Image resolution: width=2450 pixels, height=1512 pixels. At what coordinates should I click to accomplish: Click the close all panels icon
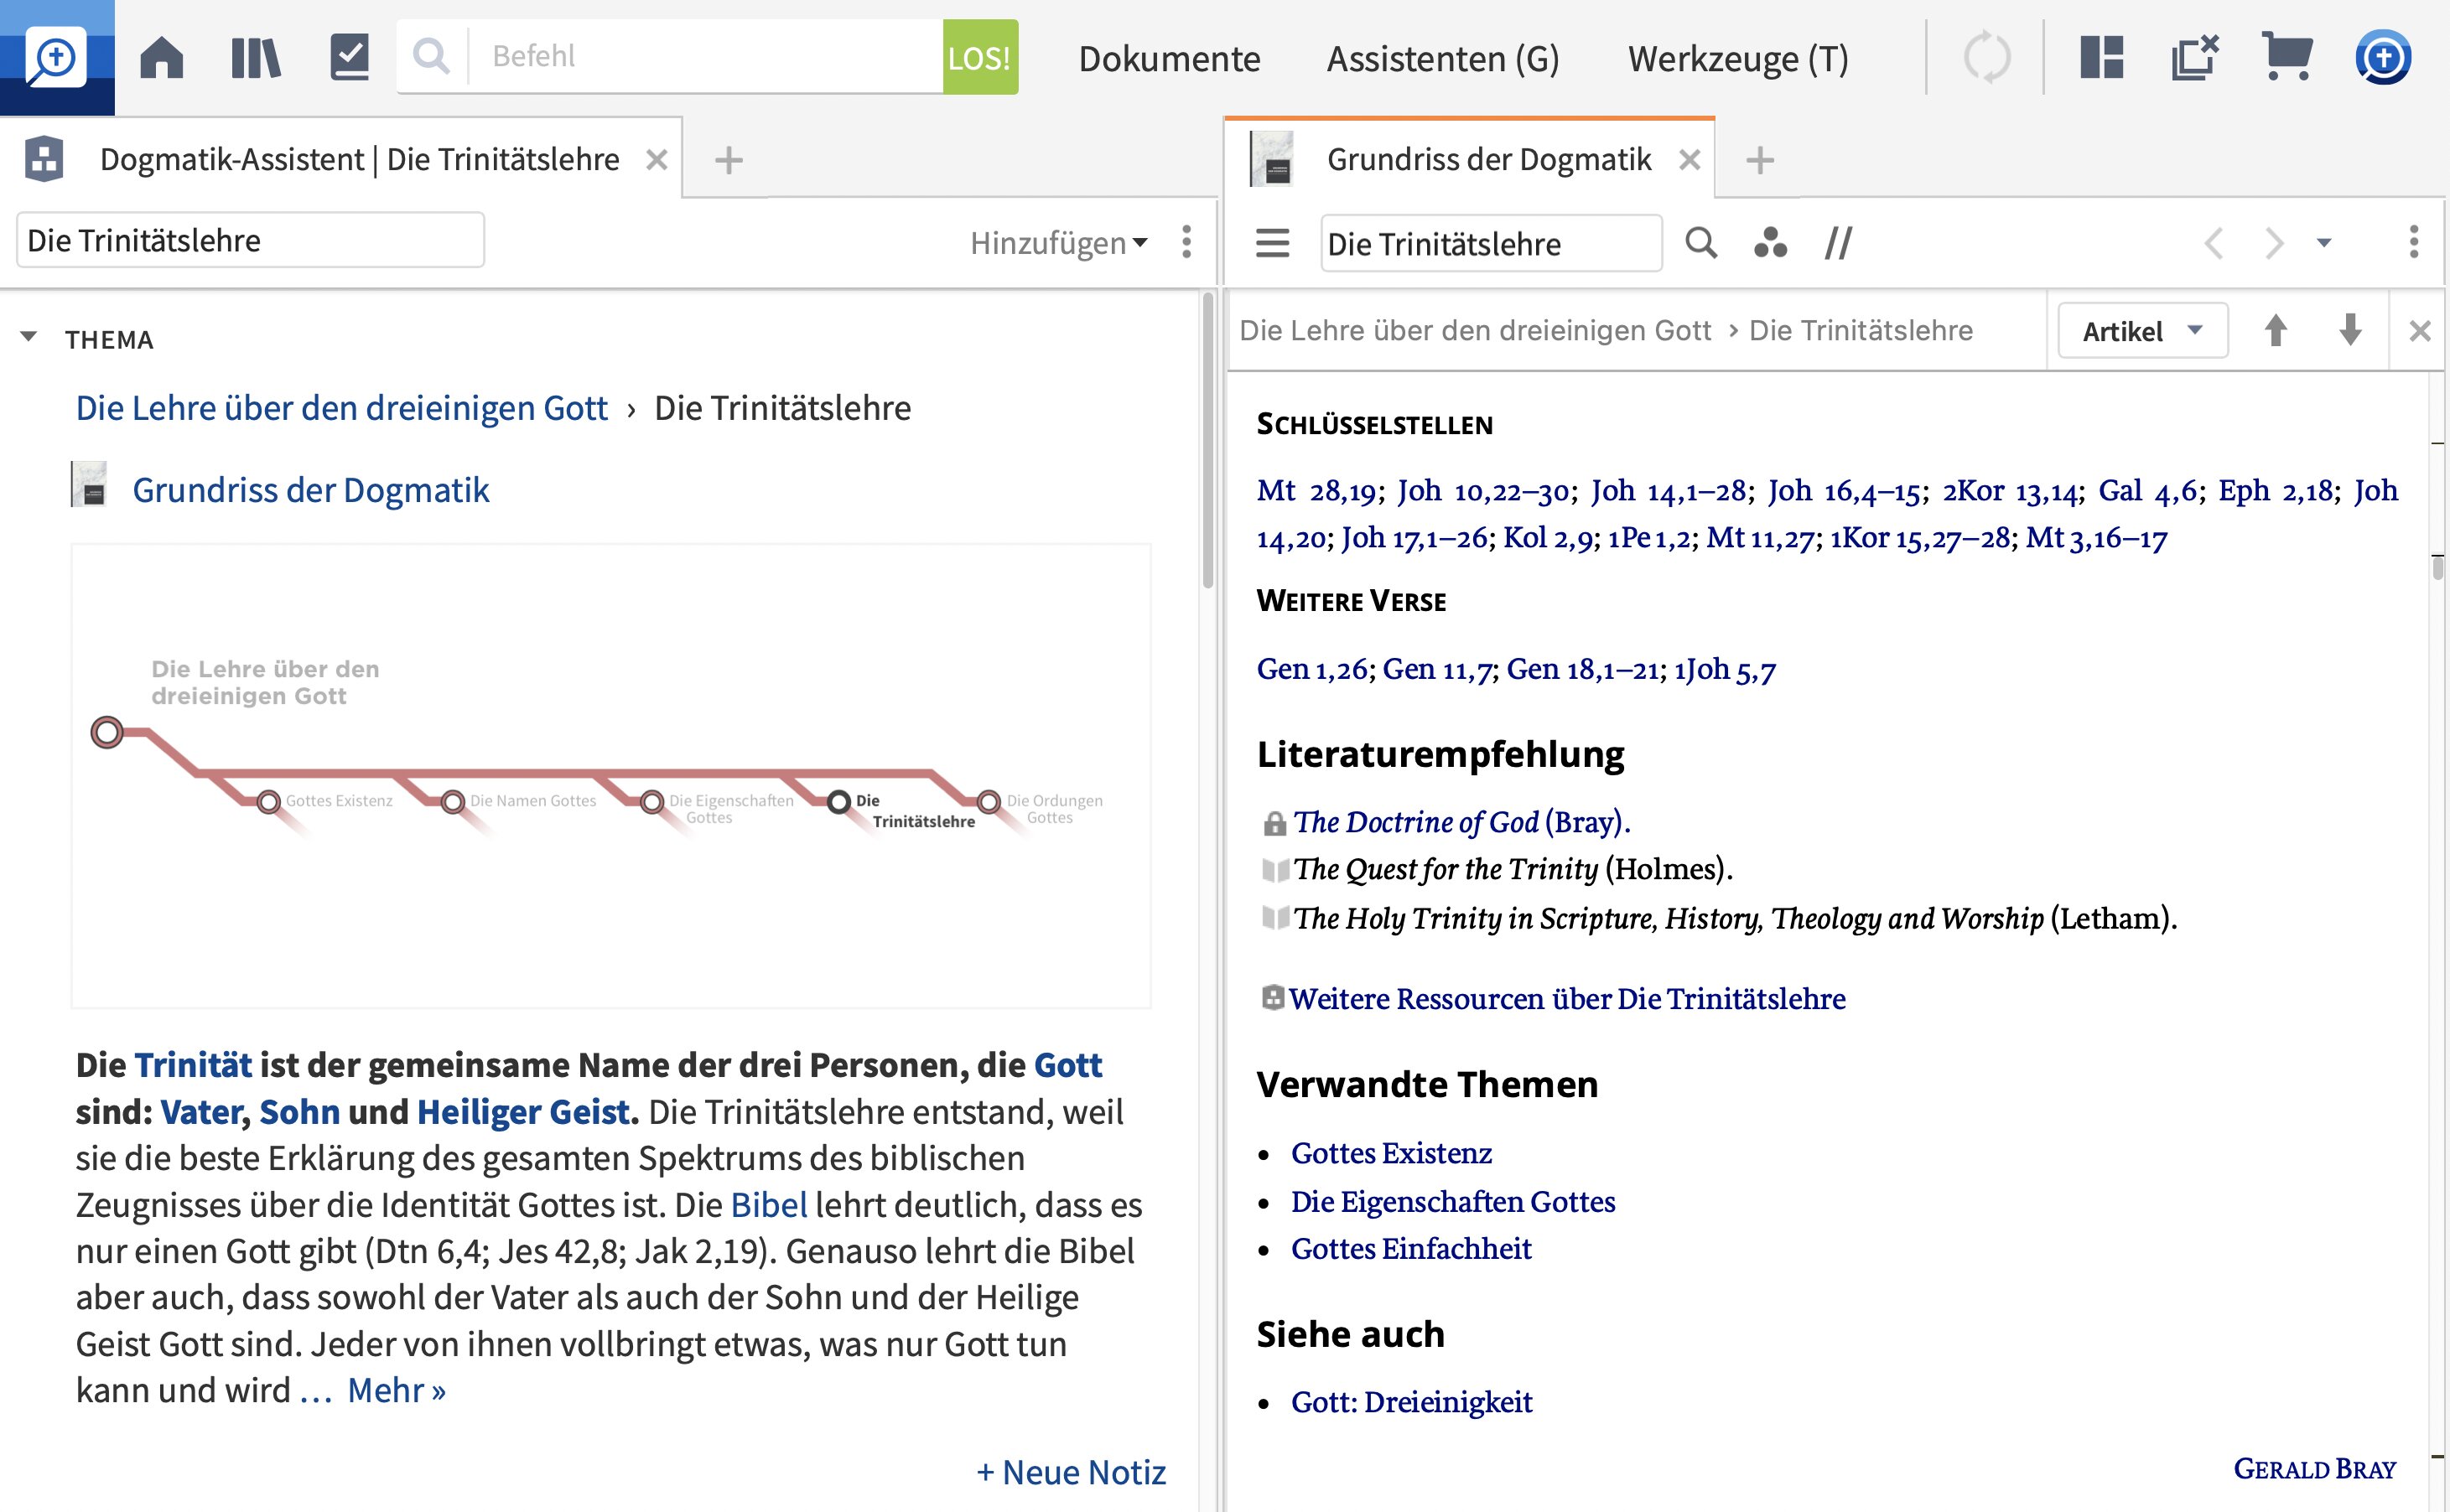pos(2195,57)
